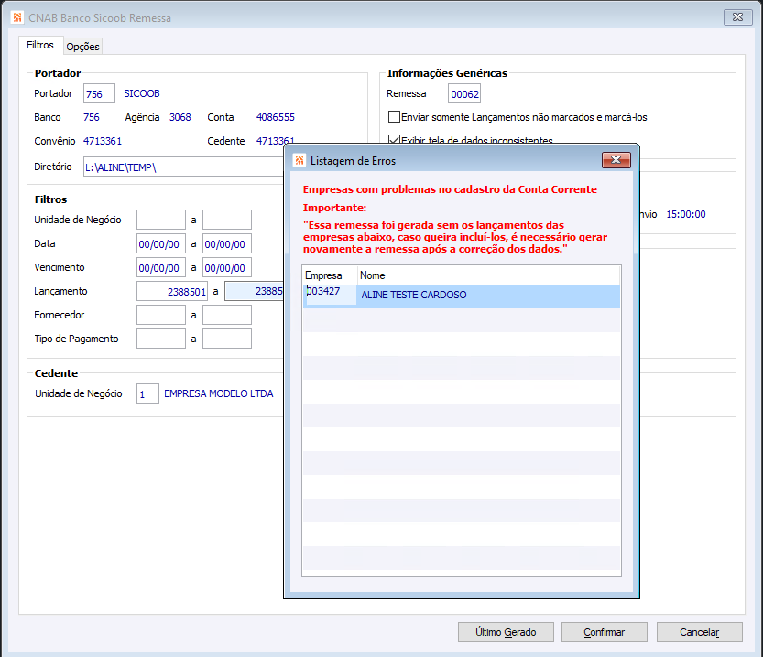Click the Diretório path field

(183, 167)
